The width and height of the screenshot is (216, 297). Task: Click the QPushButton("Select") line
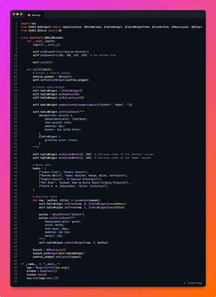tap(61, 214)
